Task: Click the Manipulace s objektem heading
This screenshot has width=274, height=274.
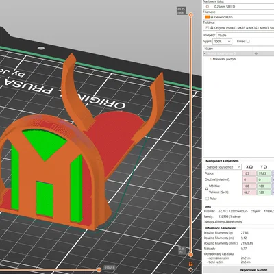Action: click(222, 161)
